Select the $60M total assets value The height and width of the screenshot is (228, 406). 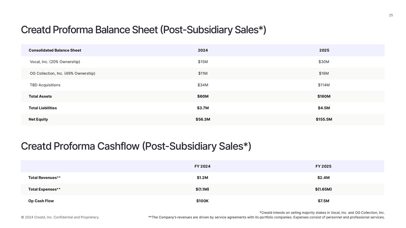(203, 96)
